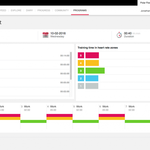This screenshot has height=150, width=150.
Task: Select the Programs tab
Action: 80,11
